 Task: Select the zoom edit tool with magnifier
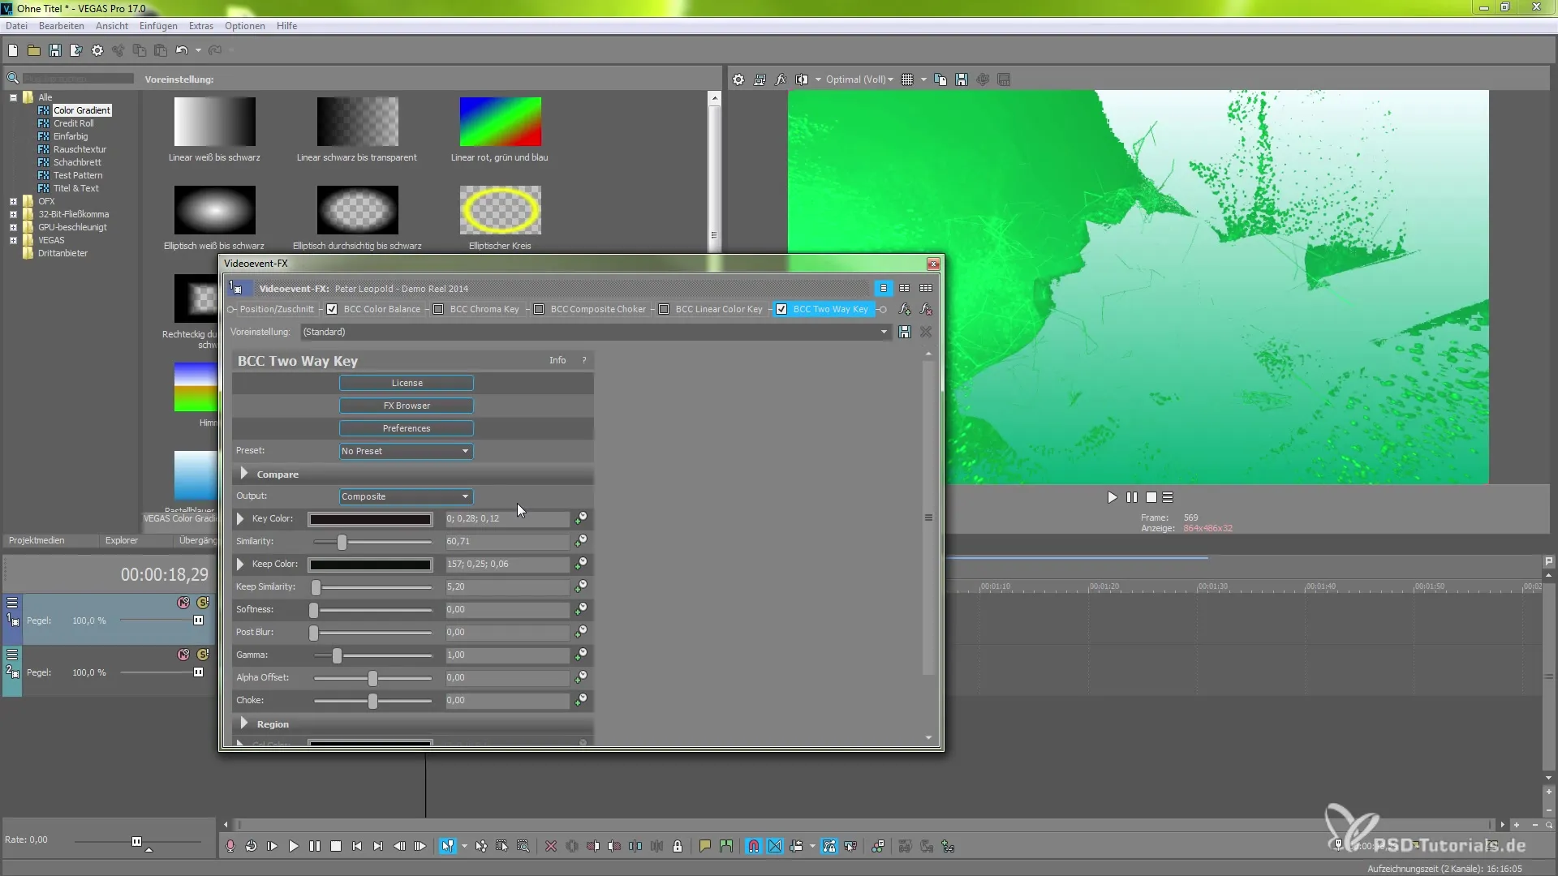[523, 846]
